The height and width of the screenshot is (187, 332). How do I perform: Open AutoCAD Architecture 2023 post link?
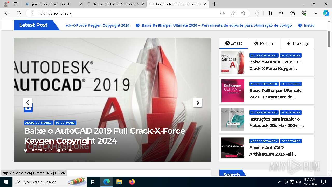tap(273, 151)
